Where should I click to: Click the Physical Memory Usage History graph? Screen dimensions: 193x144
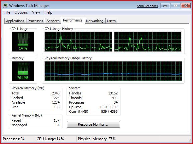click(x=113, y=71)
